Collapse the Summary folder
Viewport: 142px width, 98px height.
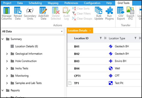(3, 39)
